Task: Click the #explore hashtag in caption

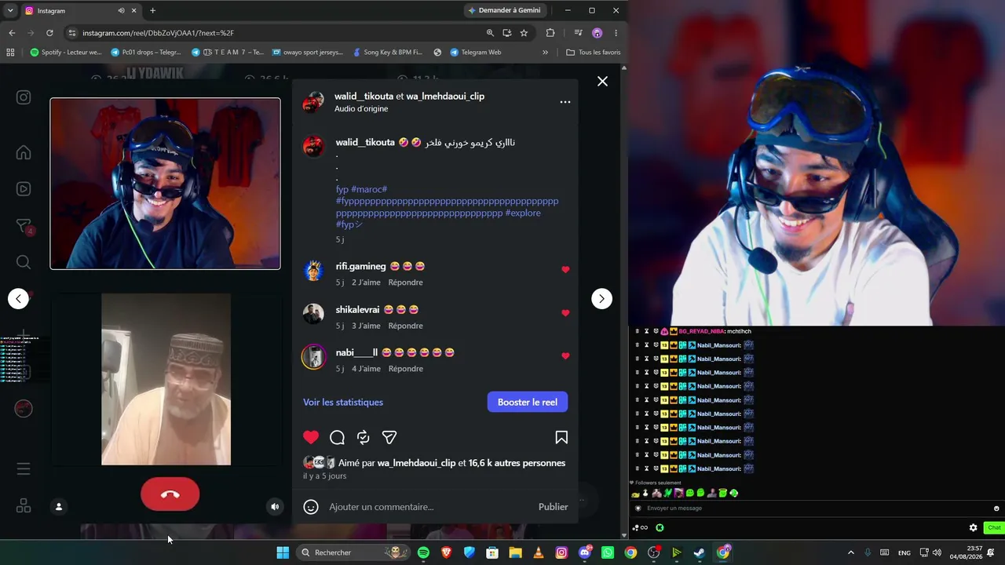Action: pos(523,213)
